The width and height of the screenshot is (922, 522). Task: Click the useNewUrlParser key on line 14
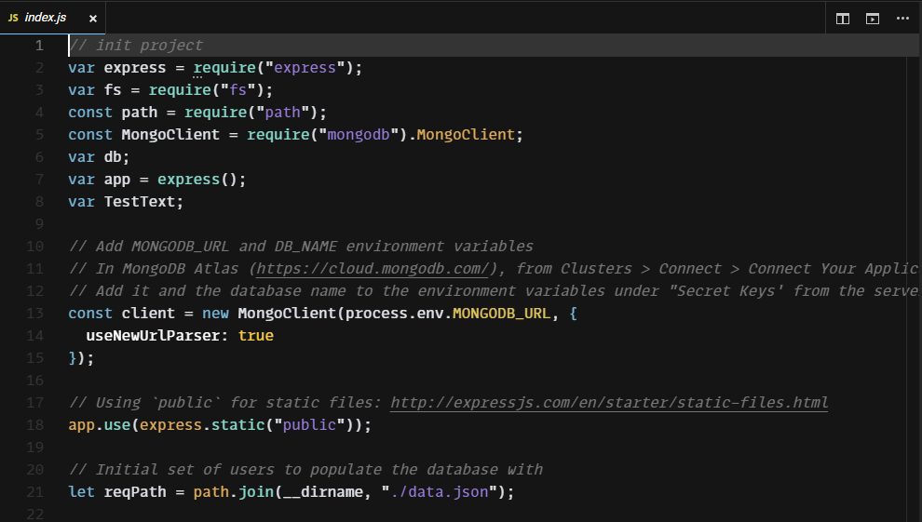coord(153,335)
